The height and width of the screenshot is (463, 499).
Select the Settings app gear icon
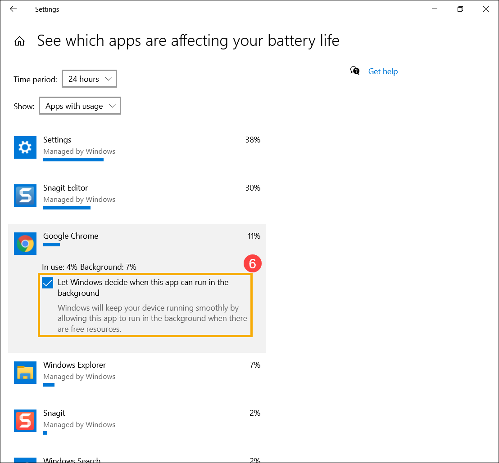pos(25,147)
